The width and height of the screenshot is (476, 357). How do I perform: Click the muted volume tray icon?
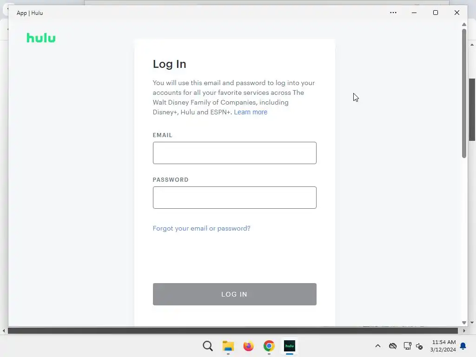(x=420, y=346)
